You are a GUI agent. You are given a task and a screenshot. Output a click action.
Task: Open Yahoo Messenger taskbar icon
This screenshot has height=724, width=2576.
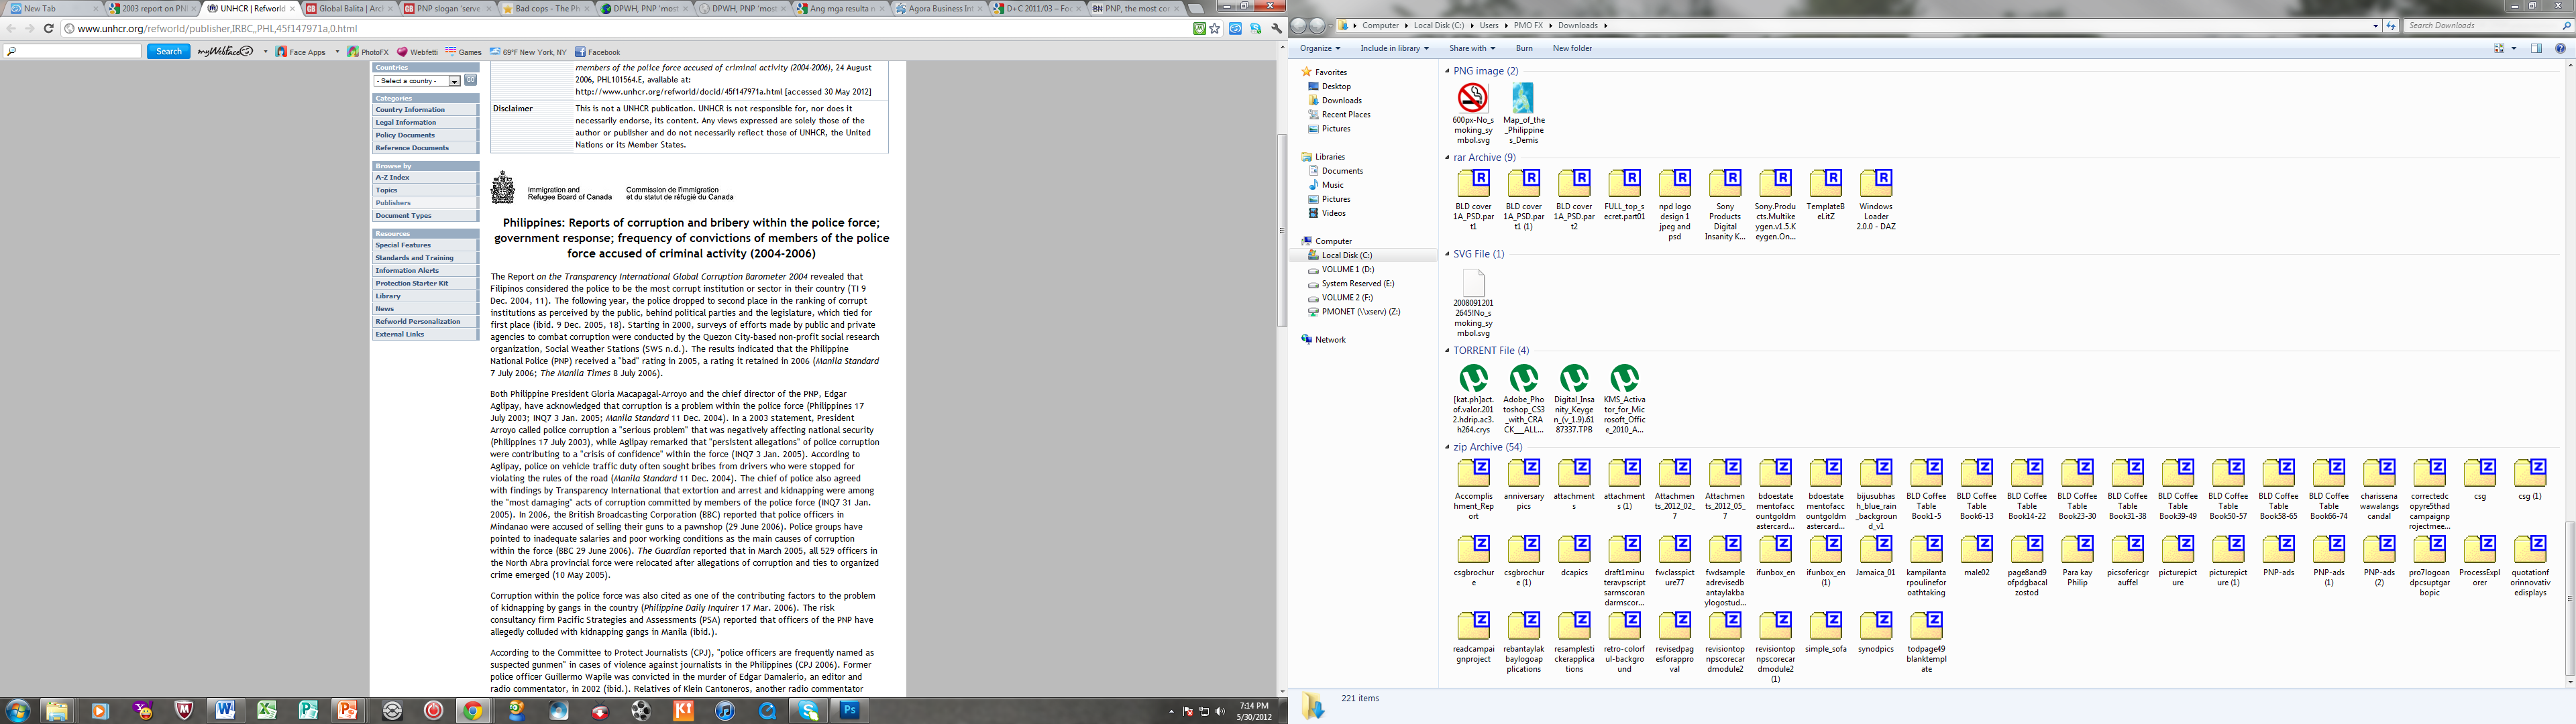pyautogui.click(x=144, y=710)
